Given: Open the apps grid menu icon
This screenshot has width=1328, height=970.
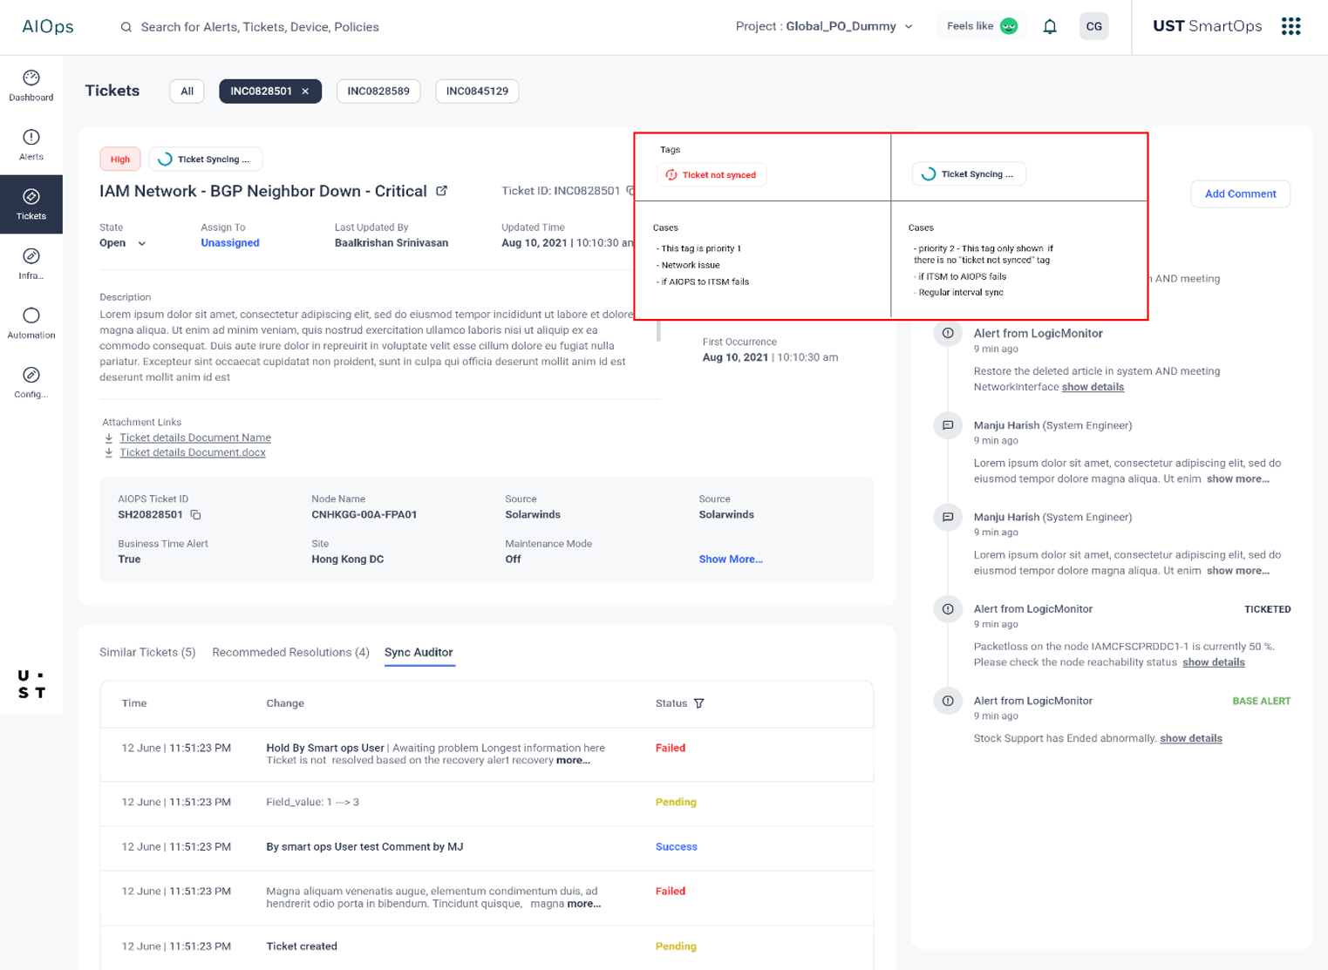Looking at the screenshot, I should point(1291,27).
